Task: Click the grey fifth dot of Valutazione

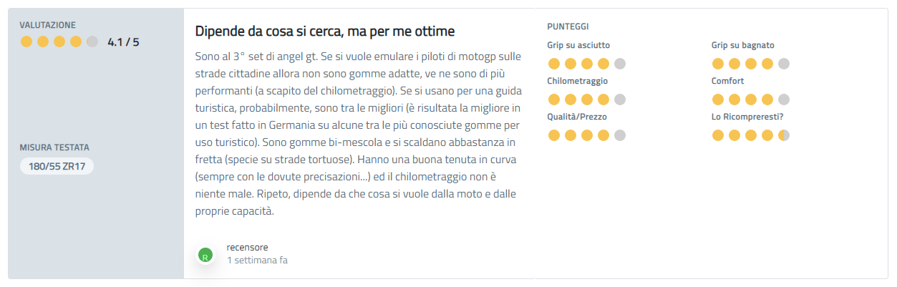Action: [92, 42]
